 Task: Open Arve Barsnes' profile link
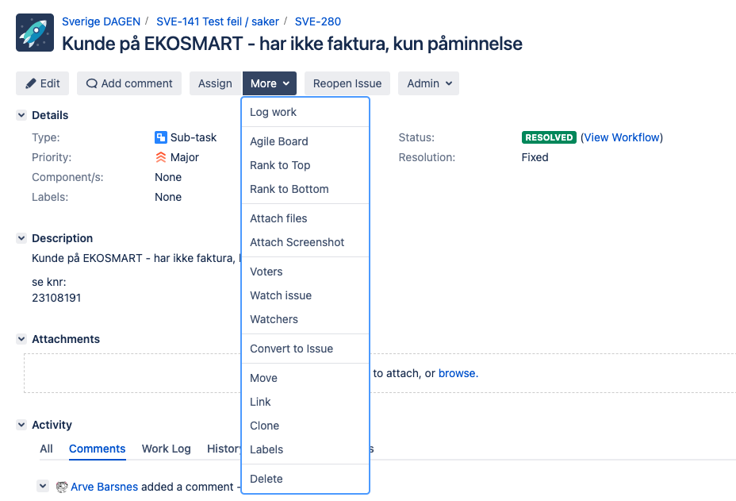point(104,487)
